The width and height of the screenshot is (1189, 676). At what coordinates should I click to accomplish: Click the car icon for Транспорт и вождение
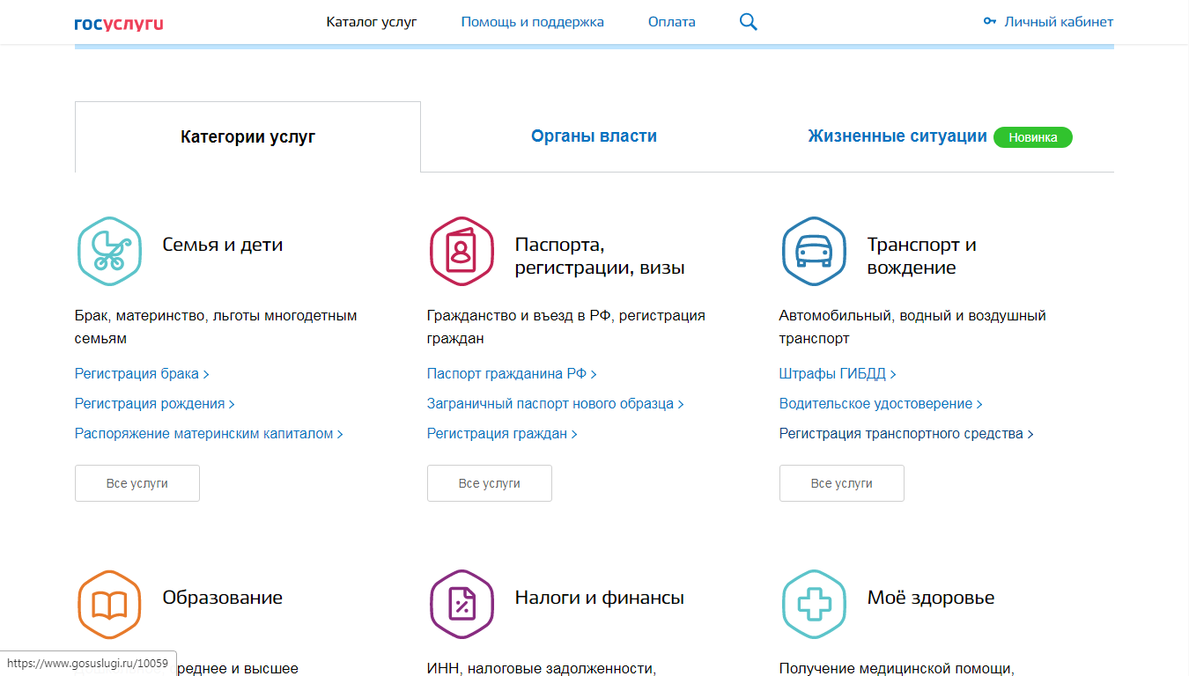coord(814,251)
